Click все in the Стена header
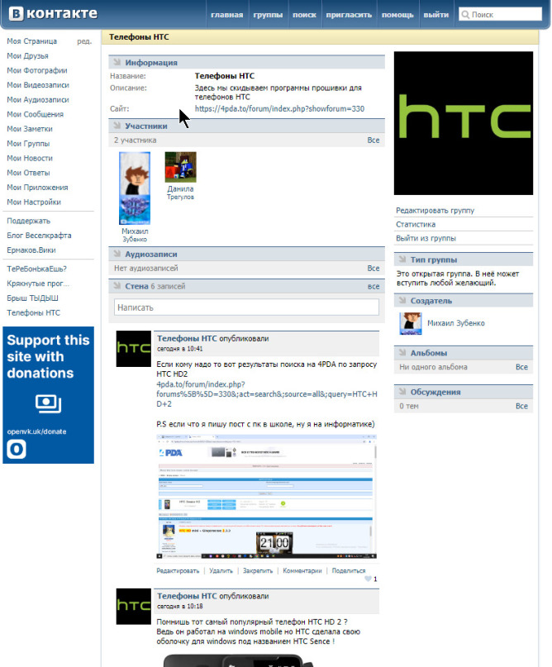Image resolution: width=552 pixels, height=667 pixels. (374, 286)
